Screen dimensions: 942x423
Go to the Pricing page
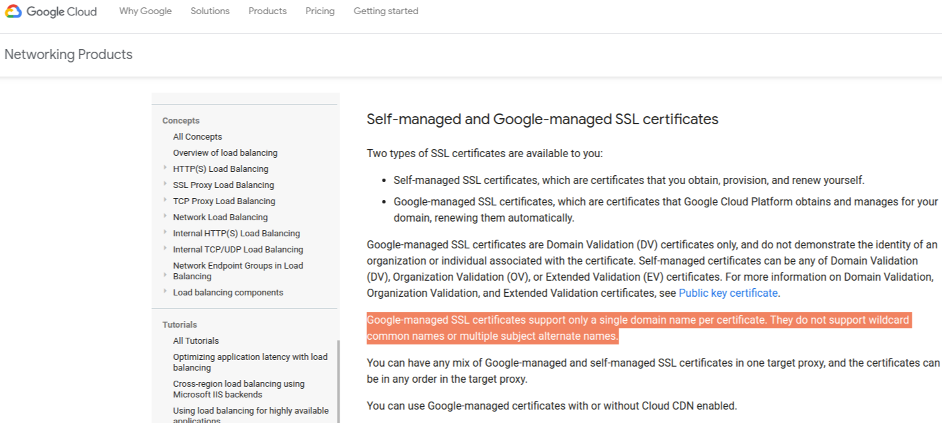point(320,11)
